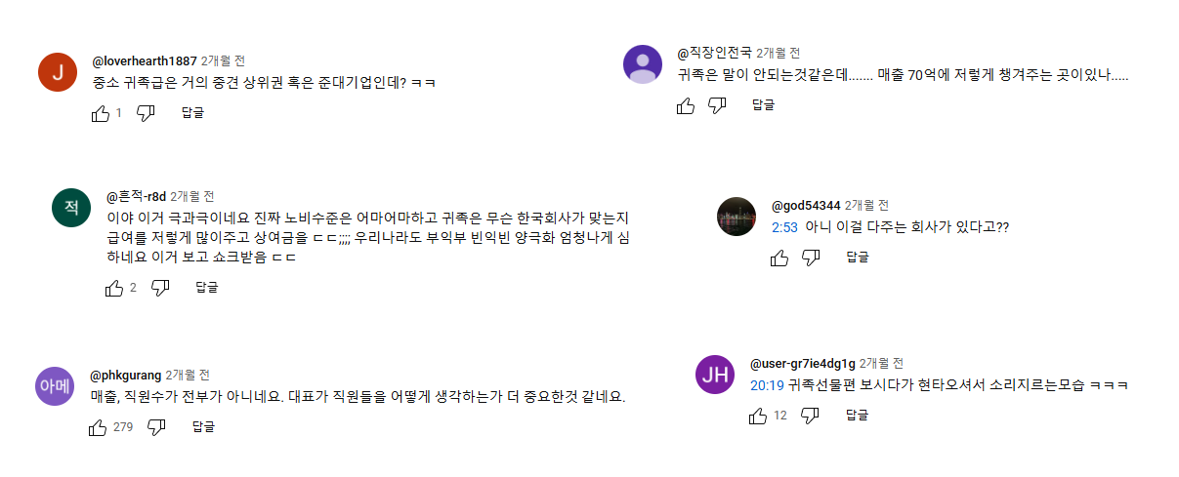
Task: Open @god54344's profile picture
Action: pos(737,217)
